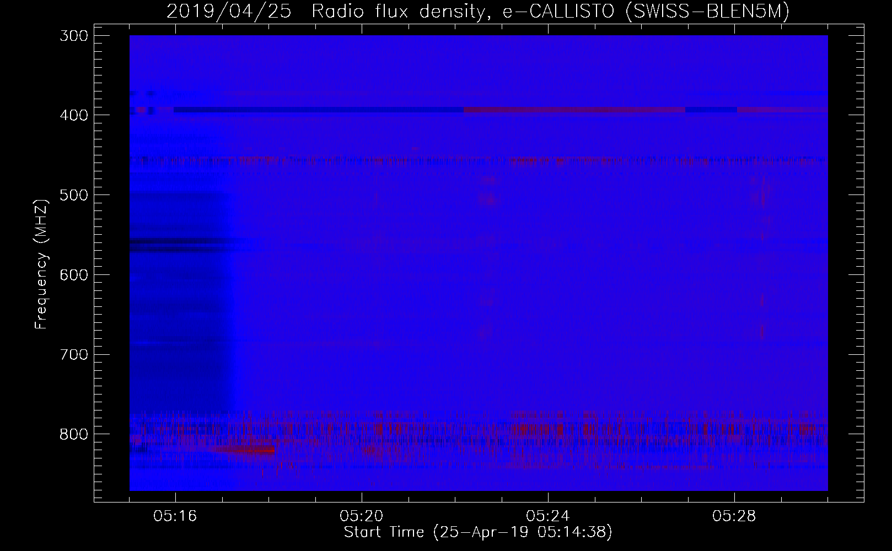Click the 500 frequency axis label

73,195
